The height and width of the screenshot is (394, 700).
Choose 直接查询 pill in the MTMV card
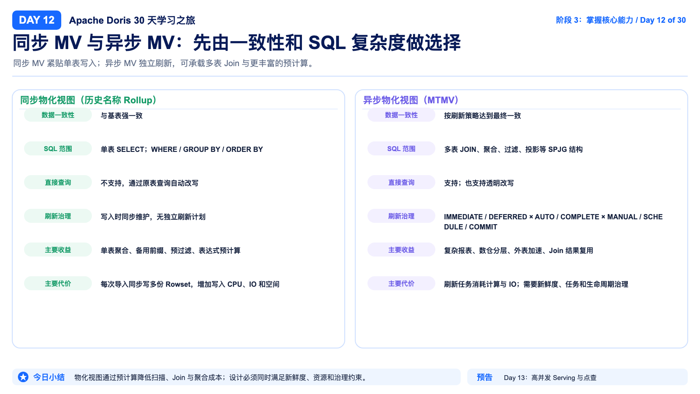click(x=401, y=183)
